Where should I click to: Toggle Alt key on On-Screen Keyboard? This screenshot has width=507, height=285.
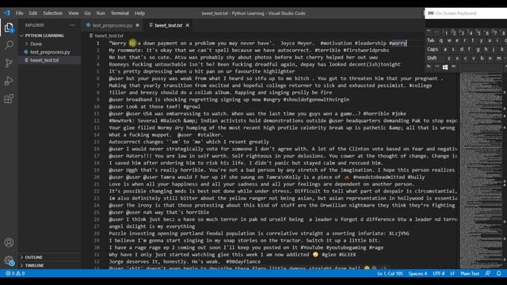click(x=454, y=66)
